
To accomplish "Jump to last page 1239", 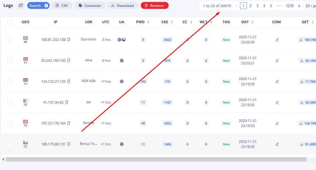I will (x=290, y=6).
